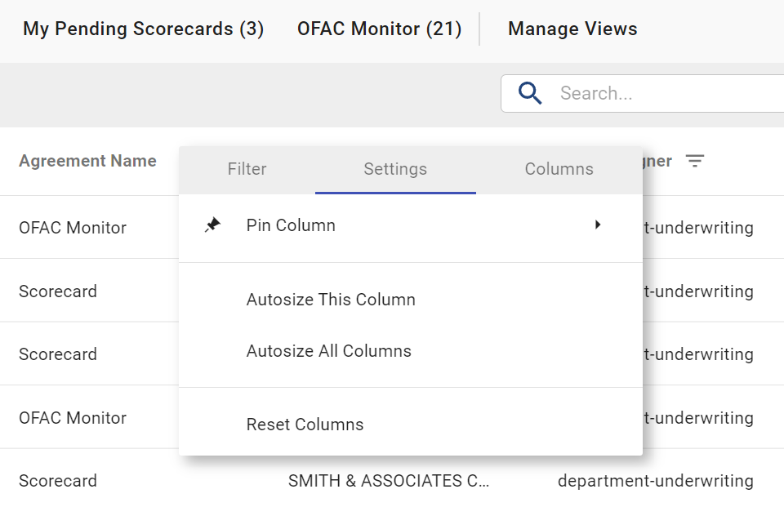784x507 pixels.
Task: Click Autosize All Columns
Action: pyautogui.click(x=328, y=351)
